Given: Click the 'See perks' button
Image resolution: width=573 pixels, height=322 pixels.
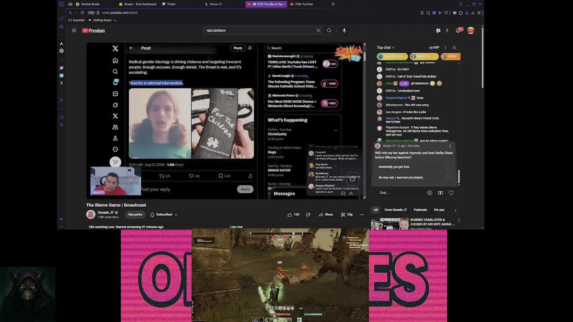Looking at the screenshot, I should [x=135, y=215].
